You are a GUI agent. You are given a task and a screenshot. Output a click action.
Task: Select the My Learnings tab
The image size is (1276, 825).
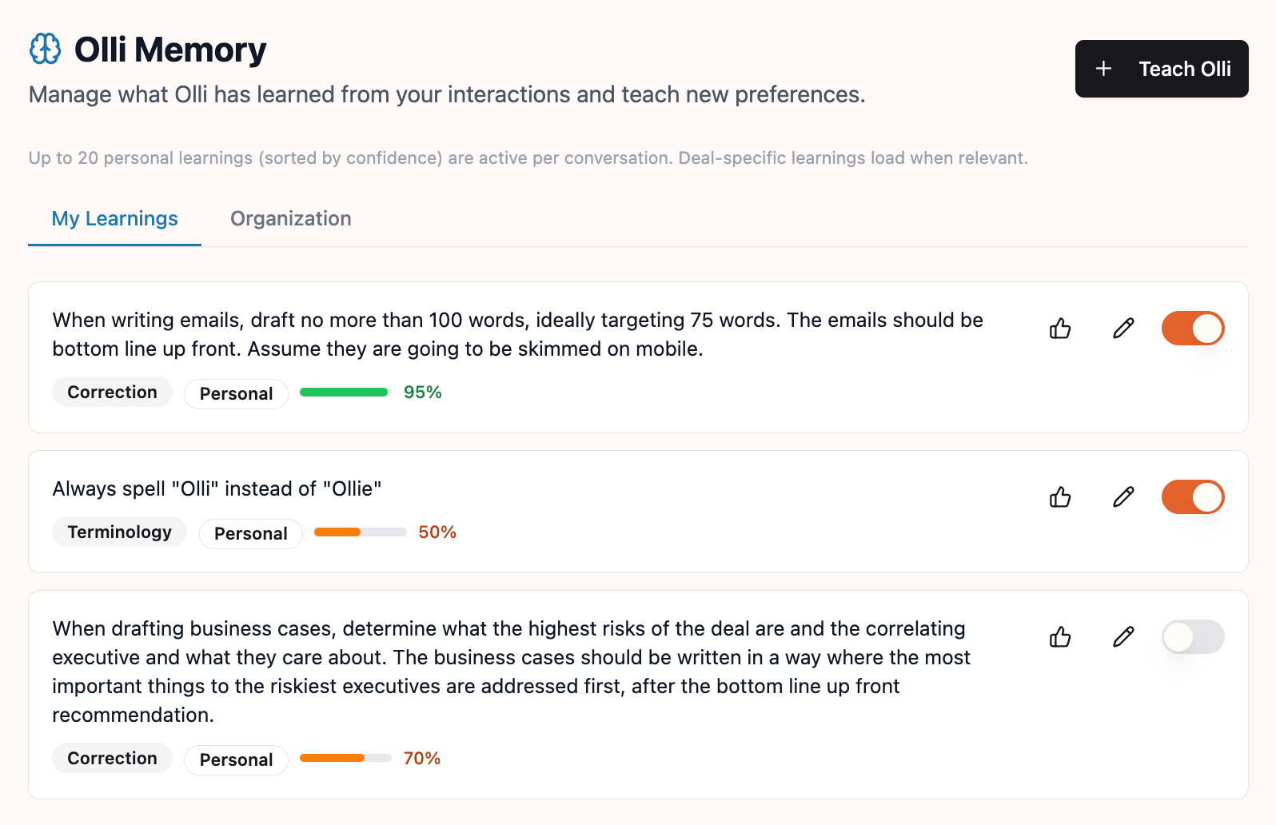pos(114,218)
